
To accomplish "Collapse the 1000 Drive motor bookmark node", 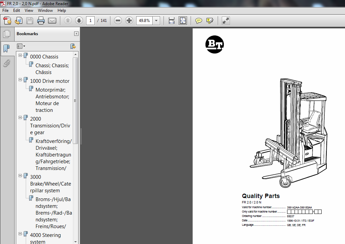I will pos(20,80).
